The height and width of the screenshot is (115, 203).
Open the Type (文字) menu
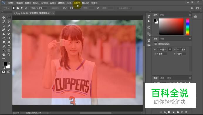44,3
